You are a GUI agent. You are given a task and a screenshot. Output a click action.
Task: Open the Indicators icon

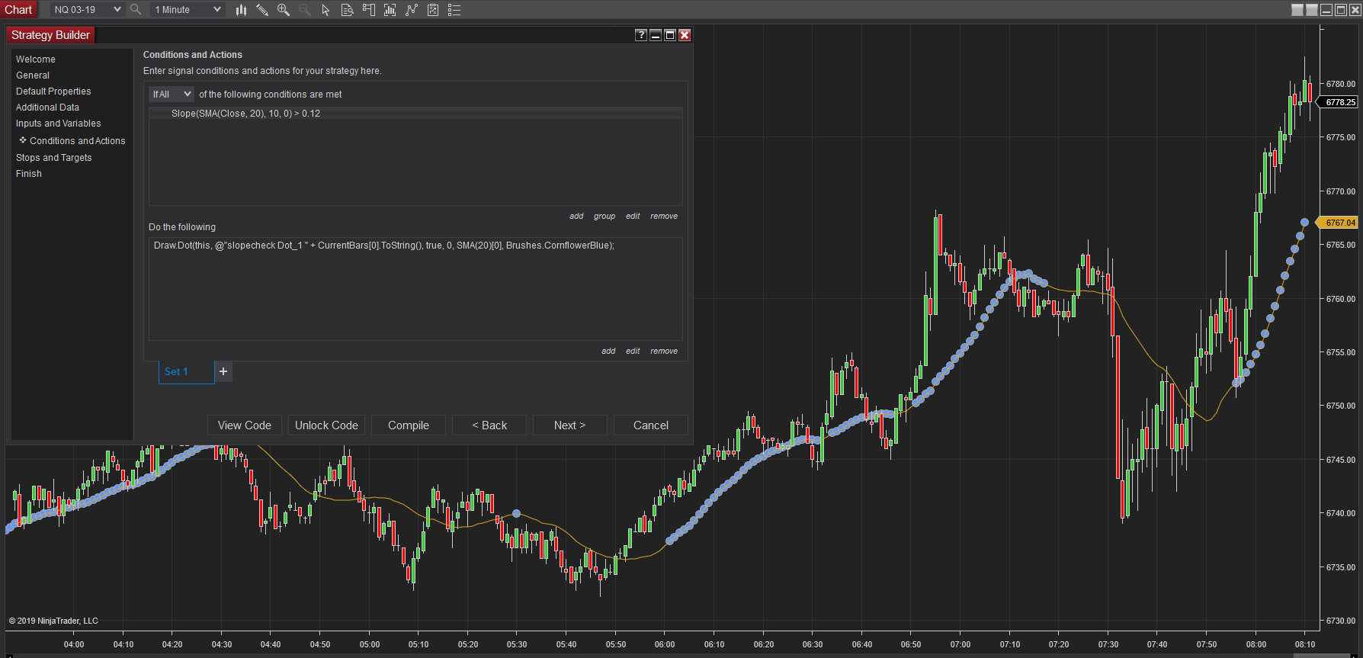tap(412, 10)
